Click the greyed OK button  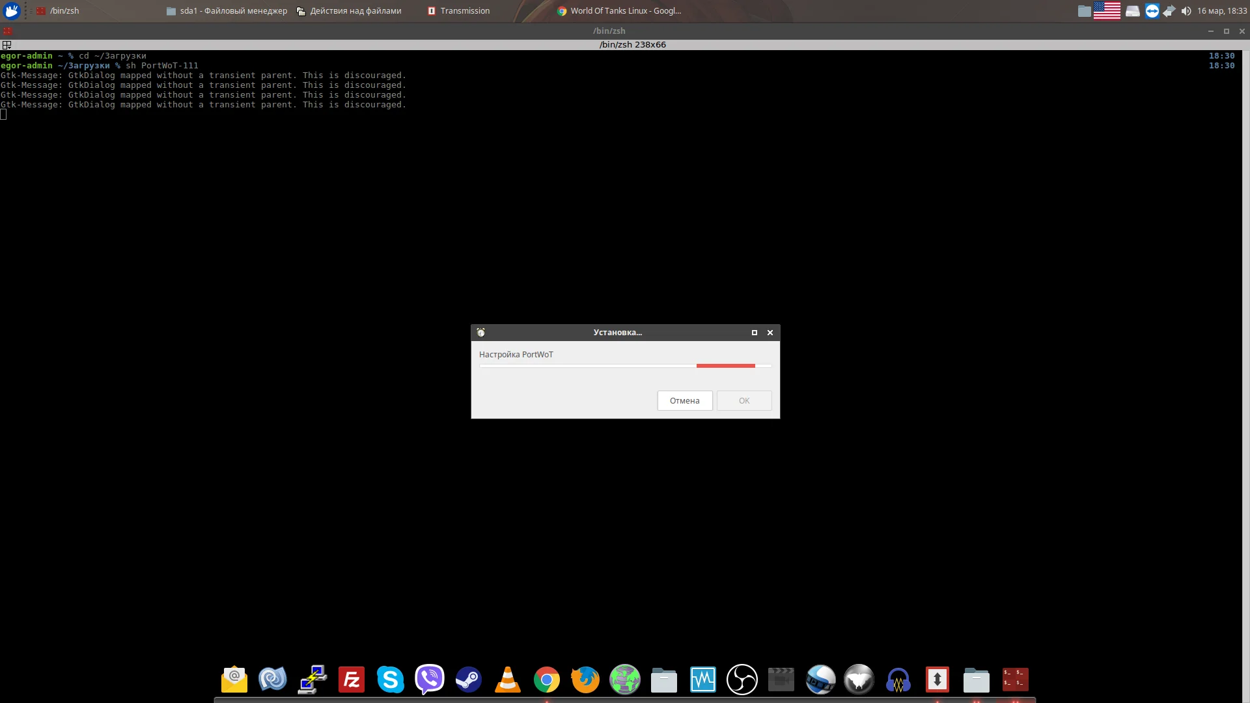pyautogui.click(x=743, y=400)
